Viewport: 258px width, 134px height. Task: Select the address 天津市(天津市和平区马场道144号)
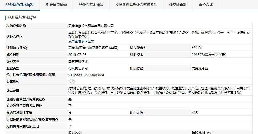(93, 48)
